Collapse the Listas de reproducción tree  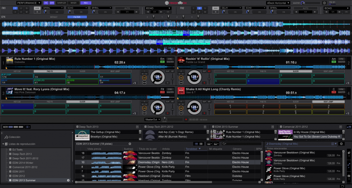(4, 144)
